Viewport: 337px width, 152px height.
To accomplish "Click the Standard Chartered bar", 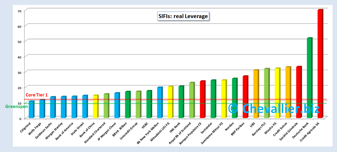I will [x=107, y=106].
